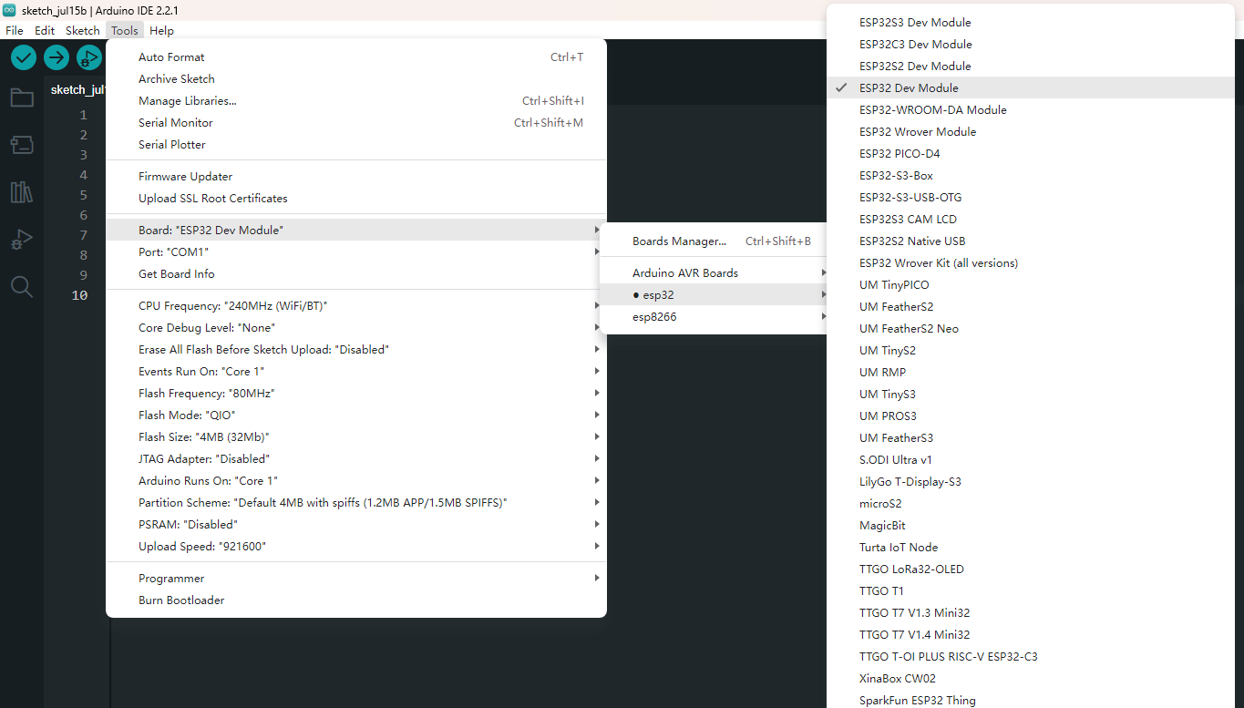Open the Sketchbook folder sidebar icon
The height and width of the screenshot is (708, 1244).
(22, 97)
